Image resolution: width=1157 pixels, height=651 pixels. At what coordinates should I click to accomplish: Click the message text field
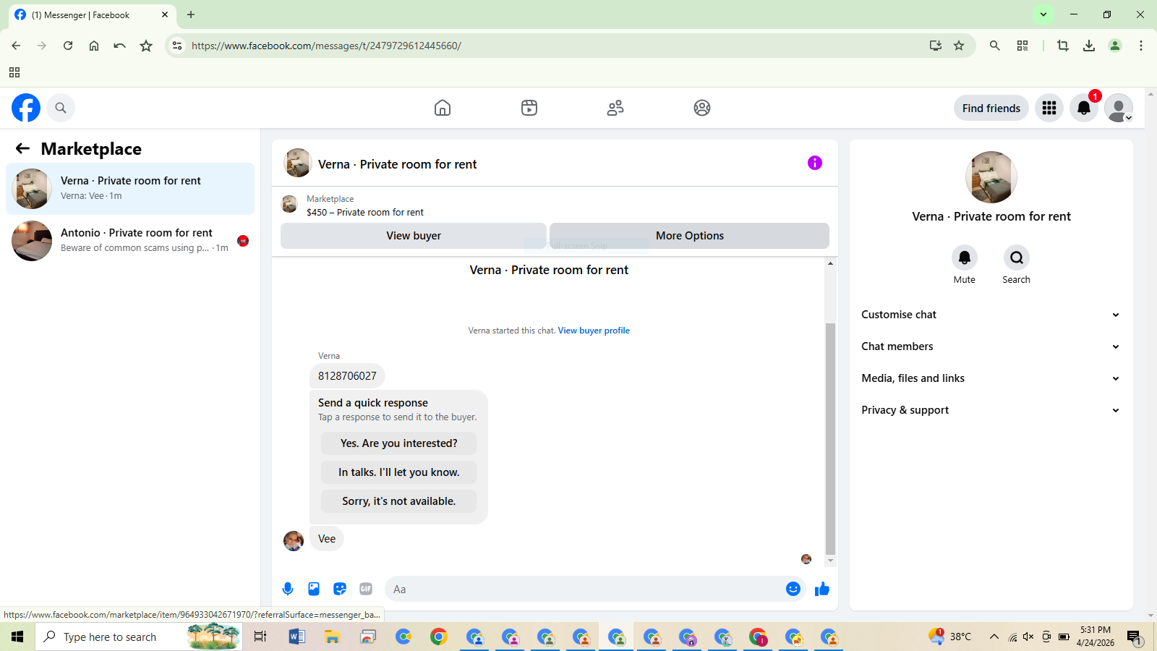(584, 589)
